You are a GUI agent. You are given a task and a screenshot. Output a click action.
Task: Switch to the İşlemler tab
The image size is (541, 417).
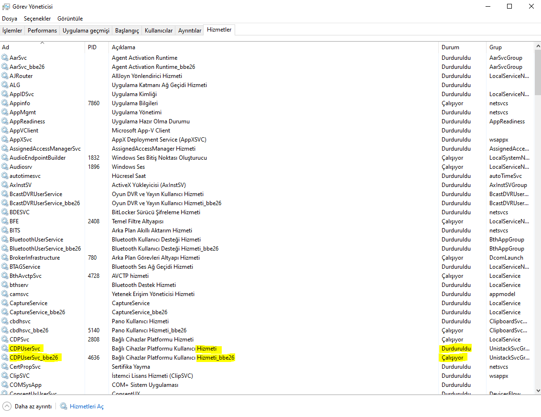[x=12, y=31]
